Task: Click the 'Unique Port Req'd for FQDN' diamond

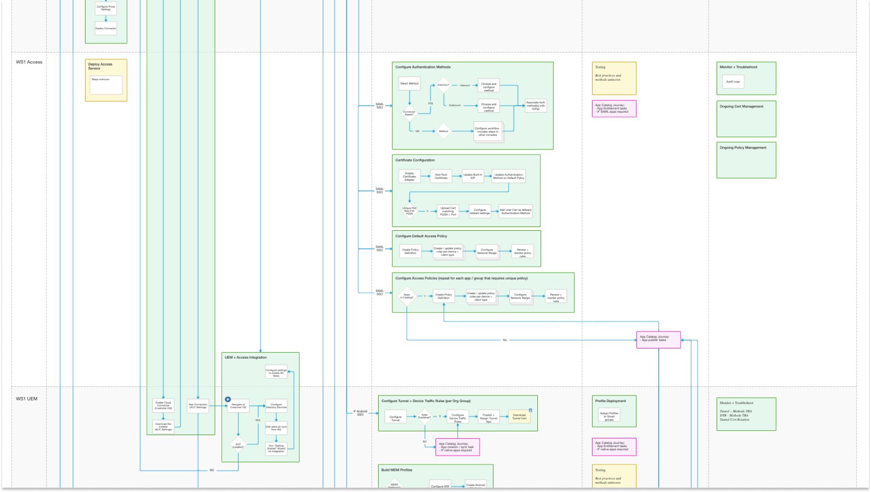Action: pos(409,211)
